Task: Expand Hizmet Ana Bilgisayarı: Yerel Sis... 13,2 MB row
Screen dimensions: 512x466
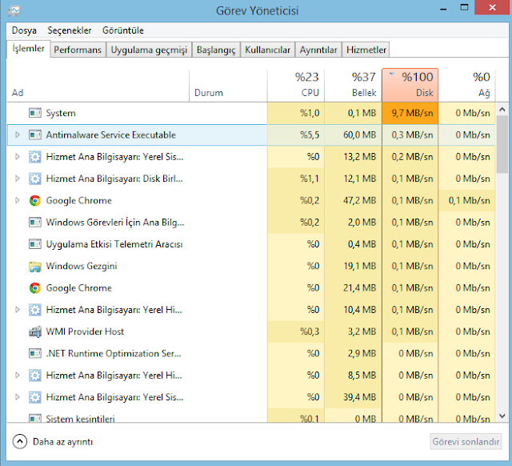Action: tap(18, 157)
